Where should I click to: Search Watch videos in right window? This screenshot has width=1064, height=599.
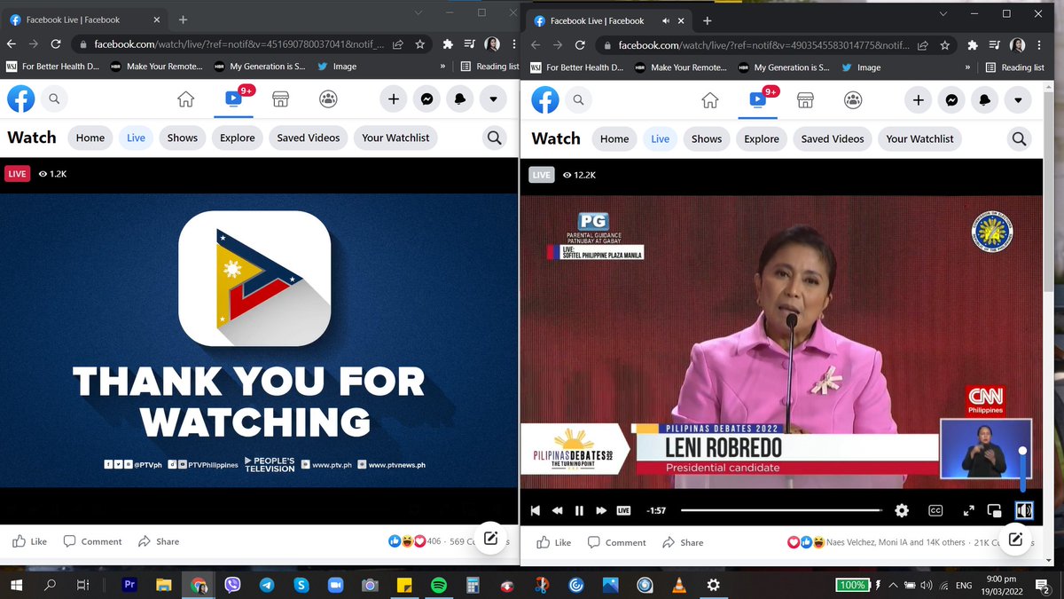pos(1019,138)
